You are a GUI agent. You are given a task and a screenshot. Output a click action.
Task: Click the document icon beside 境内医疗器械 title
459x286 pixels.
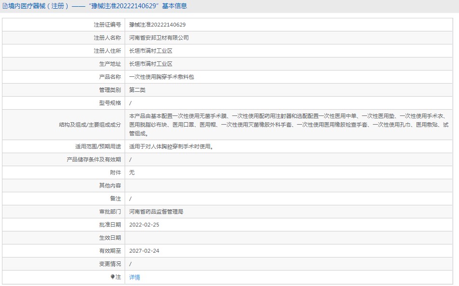5,6
